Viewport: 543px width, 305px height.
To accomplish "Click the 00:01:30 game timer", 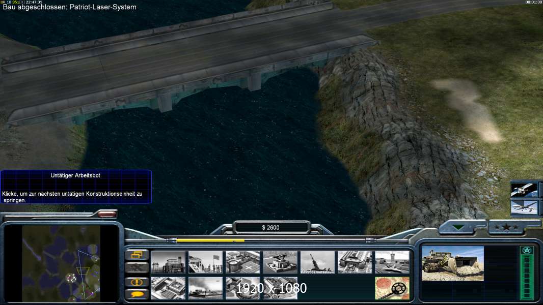I will click(x=533, y=2).
